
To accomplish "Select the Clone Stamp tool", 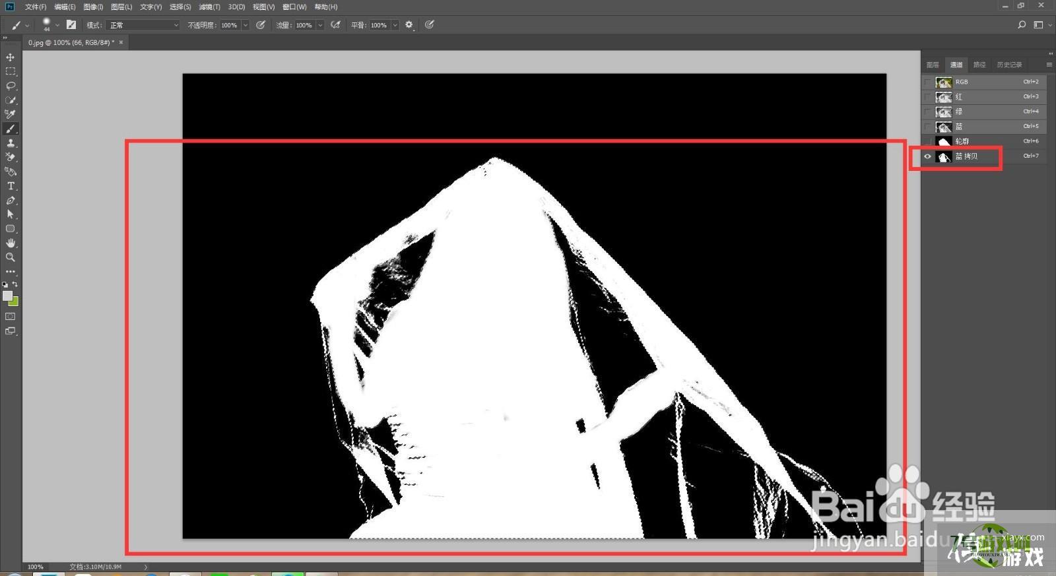I will (10, 143).
